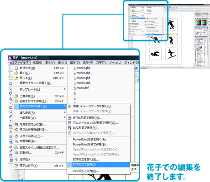Select XPS形式で出力(X)... in the submenu
The image size is (210, 182).
pos(99,171)
